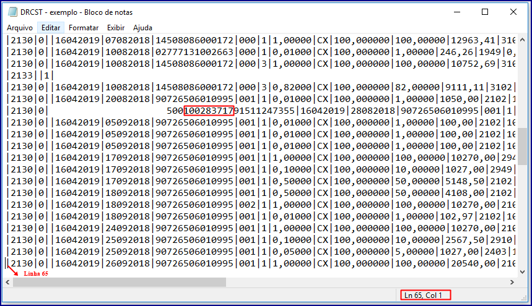Viewport: 532px width, 306px height.
Task: Click the window title 'DRCST - exemplo - Bloco de notas'
Action: [x=76, y=12]
